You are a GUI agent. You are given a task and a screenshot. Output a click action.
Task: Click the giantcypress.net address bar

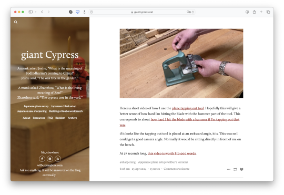click(x=142, y=12)
